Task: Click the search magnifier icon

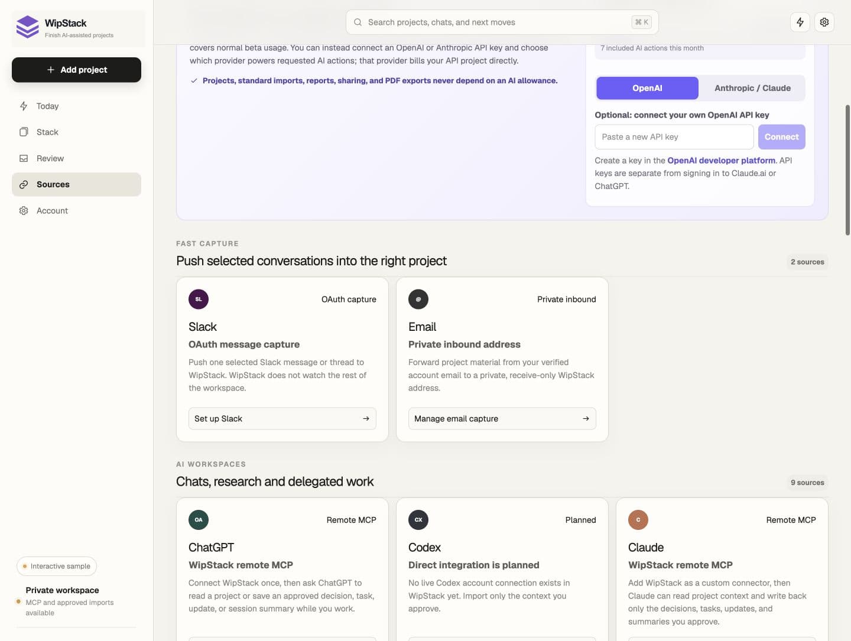Action: (x=358, y=22)
